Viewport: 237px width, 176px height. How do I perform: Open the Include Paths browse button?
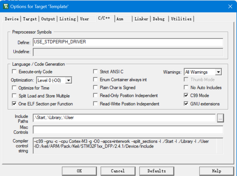[x=220, y=118]
